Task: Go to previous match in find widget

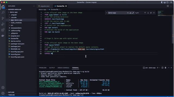Action: click(x=145, y=13)
